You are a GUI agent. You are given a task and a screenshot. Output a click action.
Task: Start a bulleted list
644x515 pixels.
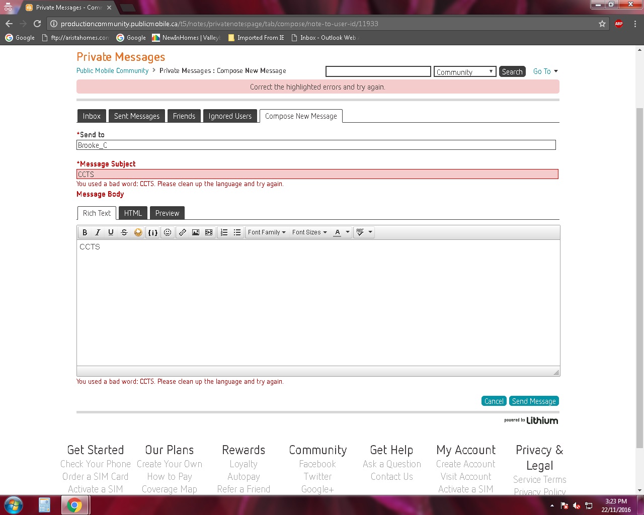(x=237, y=232)
